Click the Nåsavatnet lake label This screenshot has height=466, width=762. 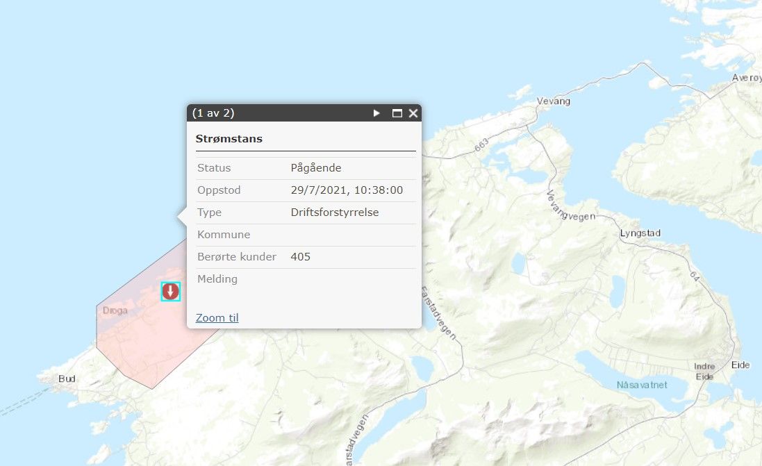pos(641,385)
